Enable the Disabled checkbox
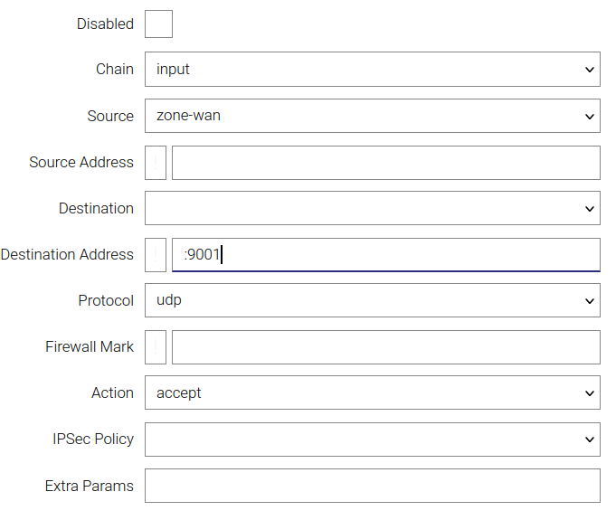 tap(158, 24)
